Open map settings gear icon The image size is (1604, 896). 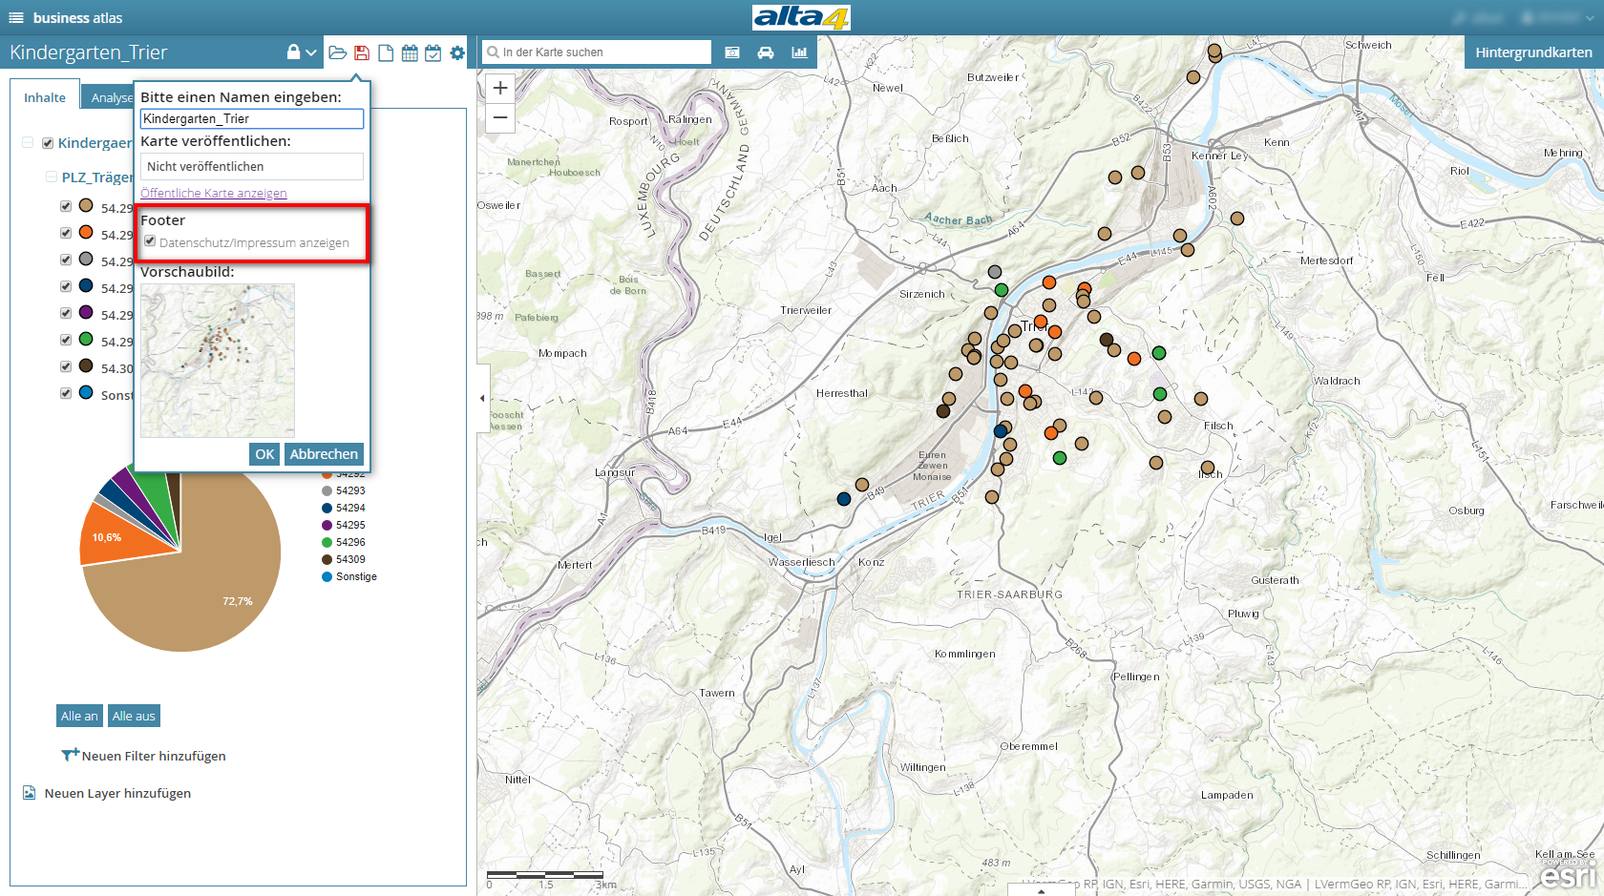tap(457, 52)
